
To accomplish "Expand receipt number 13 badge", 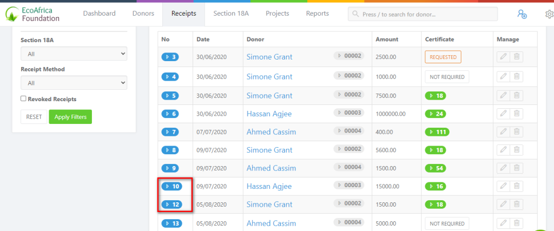I will coord(172,223).
